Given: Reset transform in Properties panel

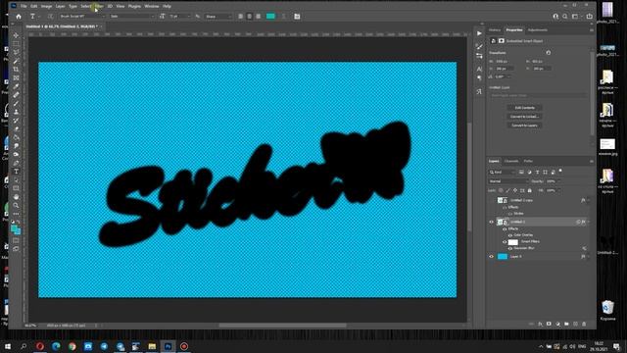Looking at the screenshot, I should 549,52.
